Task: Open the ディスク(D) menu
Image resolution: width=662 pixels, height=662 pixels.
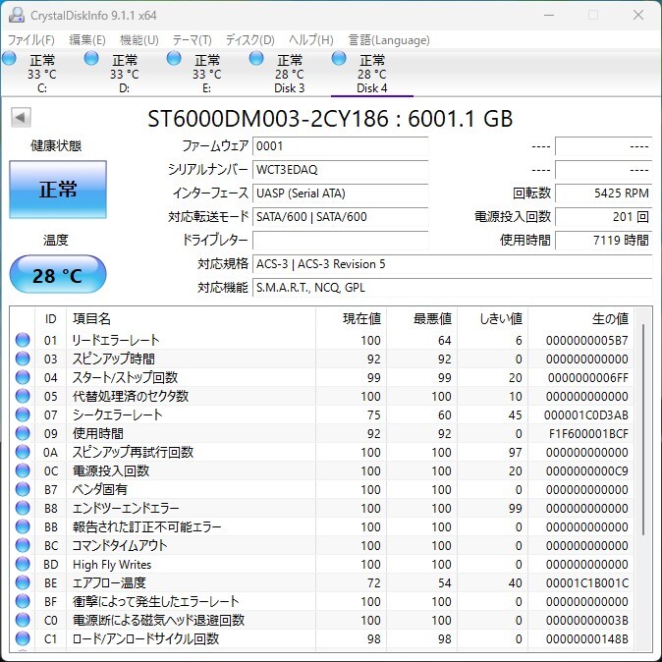Action: pyautogui.click(x=249, y=40)
